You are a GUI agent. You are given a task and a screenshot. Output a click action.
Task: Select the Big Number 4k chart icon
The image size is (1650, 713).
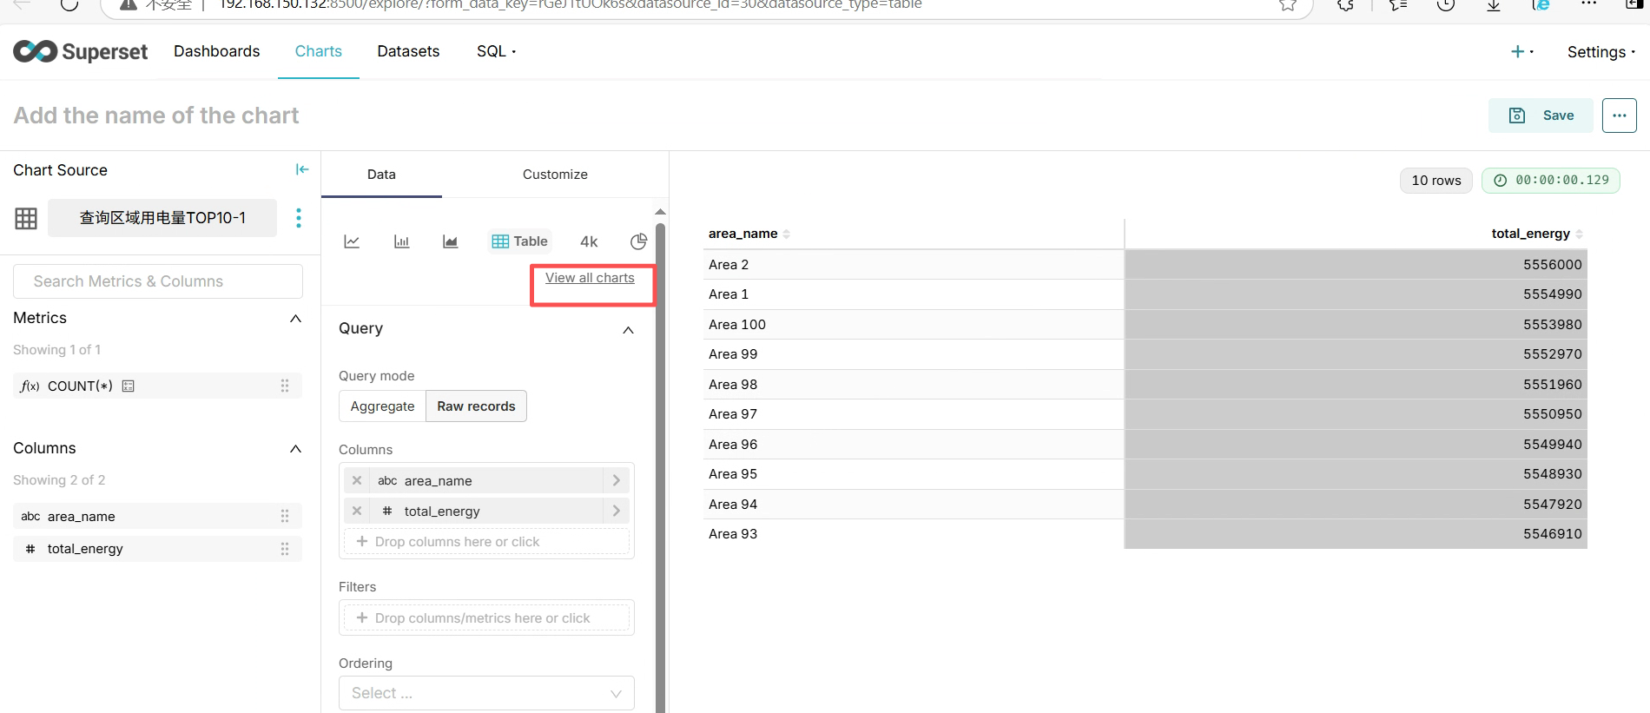click(x=589, y=241)
